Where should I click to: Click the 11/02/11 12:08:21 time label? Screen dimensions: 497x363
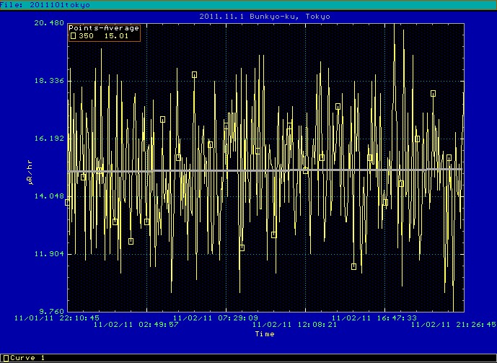click(x=295, y=325)
